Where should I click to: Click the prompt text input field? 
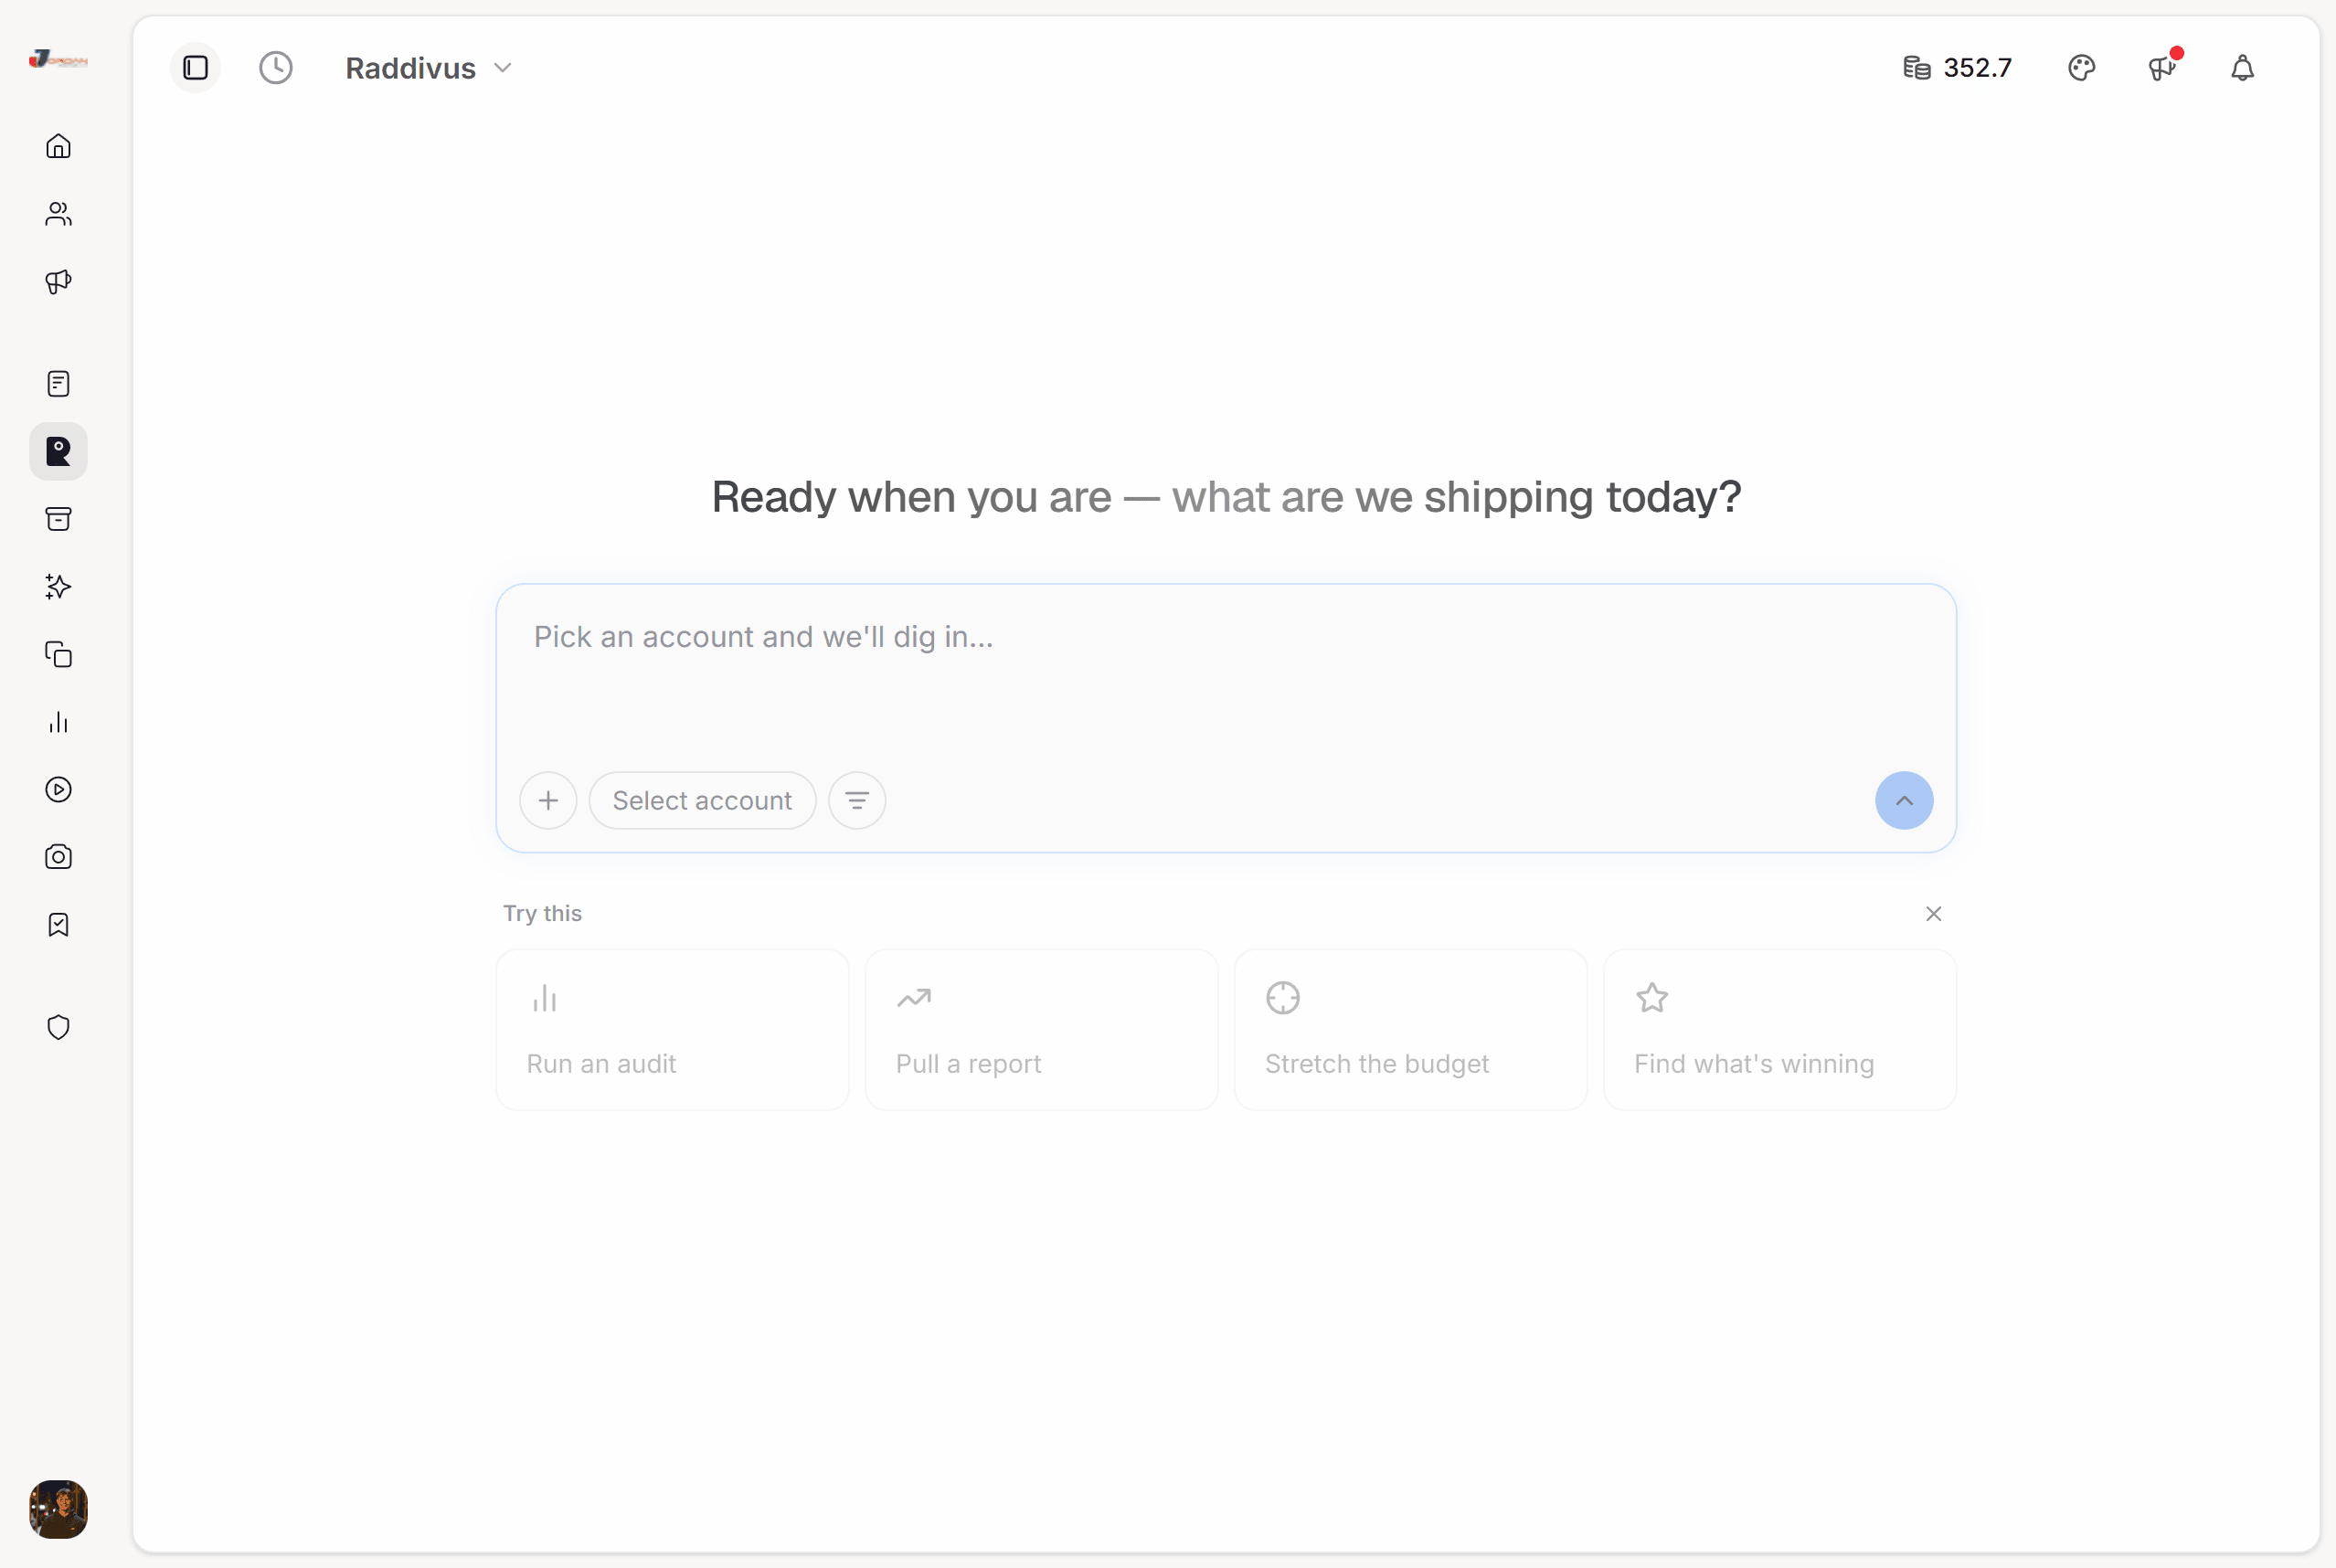1226,670
